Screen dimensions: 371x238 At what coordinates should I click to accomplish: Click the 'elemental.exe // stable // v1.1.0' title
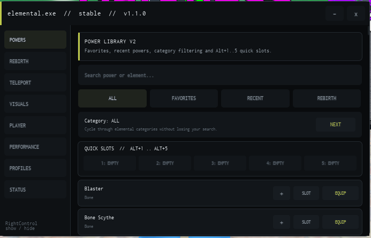[x=77, y=13]
